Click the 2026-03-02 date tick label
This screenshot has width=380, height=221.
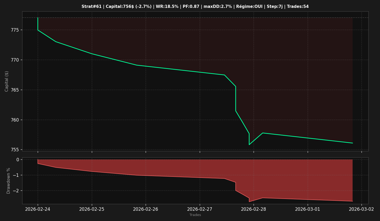pyautogui.click(x=362, y=209)
